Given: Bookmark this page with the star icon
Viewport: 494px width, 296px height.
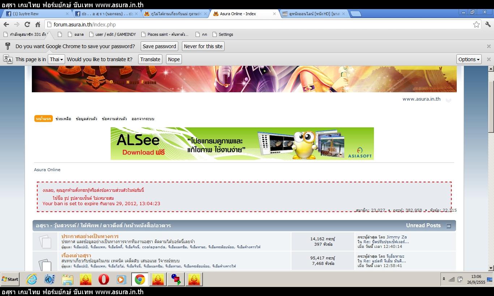Looking at the screenshot, I should [477, 25].
